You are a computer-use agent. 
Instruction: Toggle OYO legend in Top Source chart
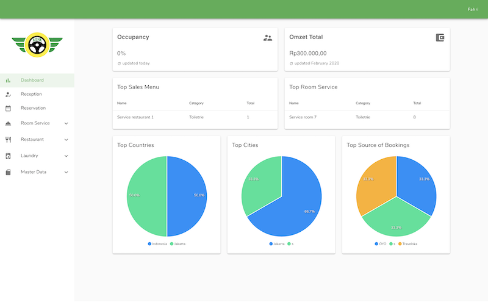coord(380,243)
